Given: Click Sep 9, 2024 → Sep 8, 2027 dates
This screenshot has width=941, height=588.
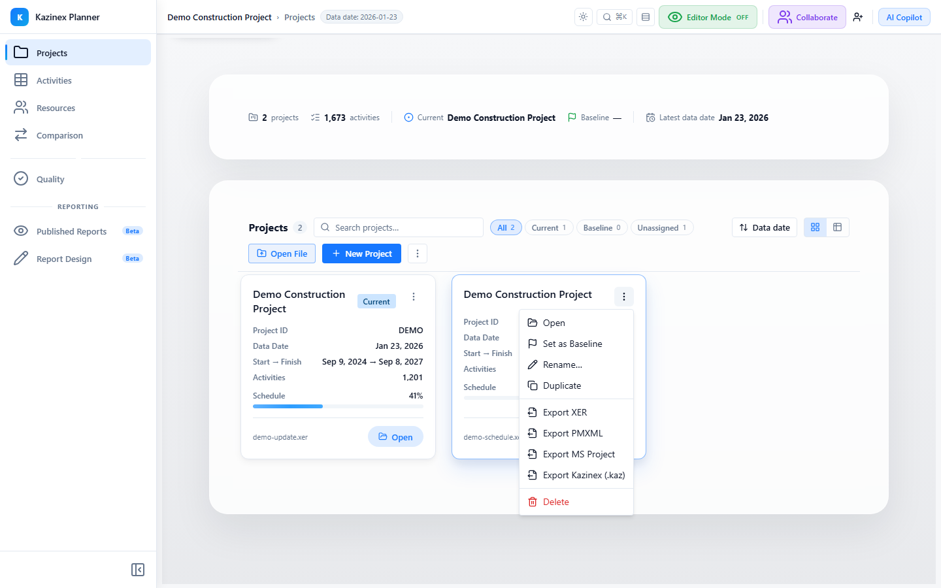Looking at the screenshot, I should pos(372,362).
